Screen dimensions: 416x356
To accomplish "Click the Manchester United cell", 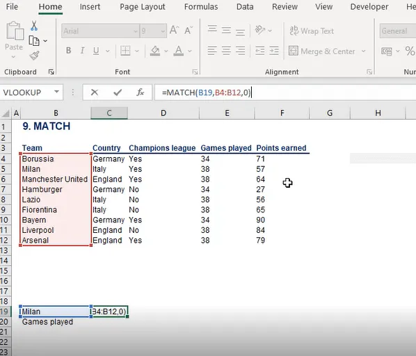I will [56, 179].
